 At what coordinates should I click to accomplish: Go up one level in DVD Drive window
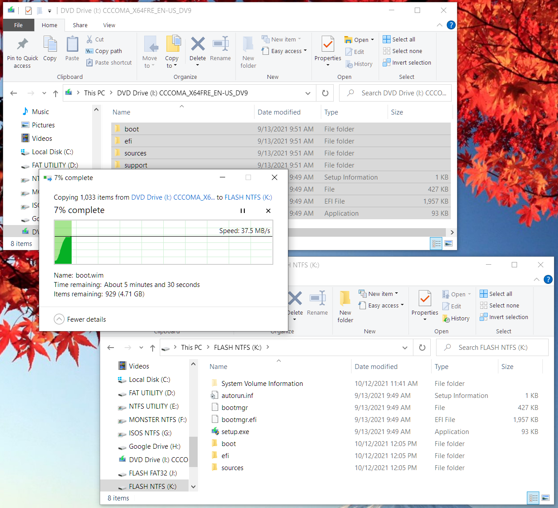click(56, 93)
